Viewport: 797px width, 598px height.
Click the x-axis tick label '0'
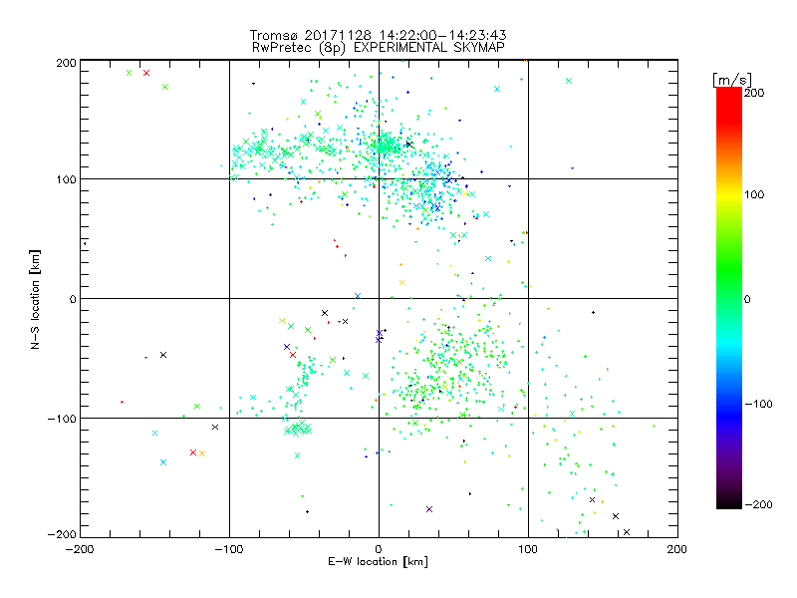(x=379, y=550)
